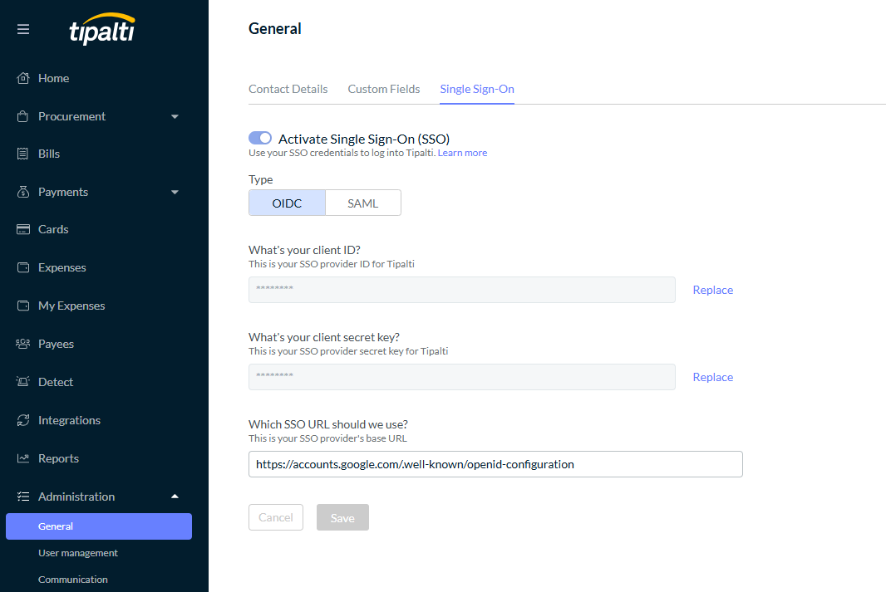Select the Cards icon in the sidebar
Screen dimensions: 886x592
[23, 229]
